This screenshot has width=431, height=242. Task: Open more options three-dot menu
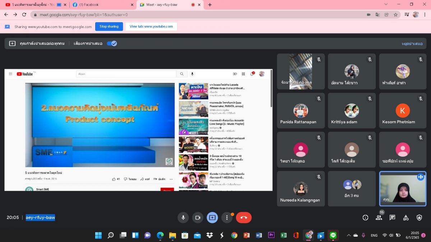pos(227,218)
